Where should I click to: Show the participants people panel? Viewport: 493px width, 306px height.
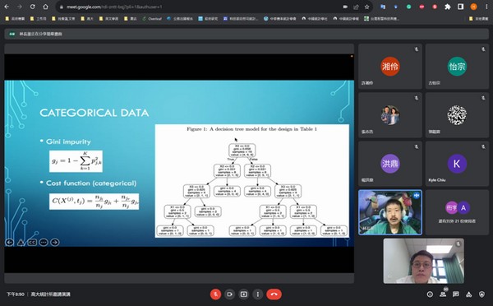click(443, 294)
